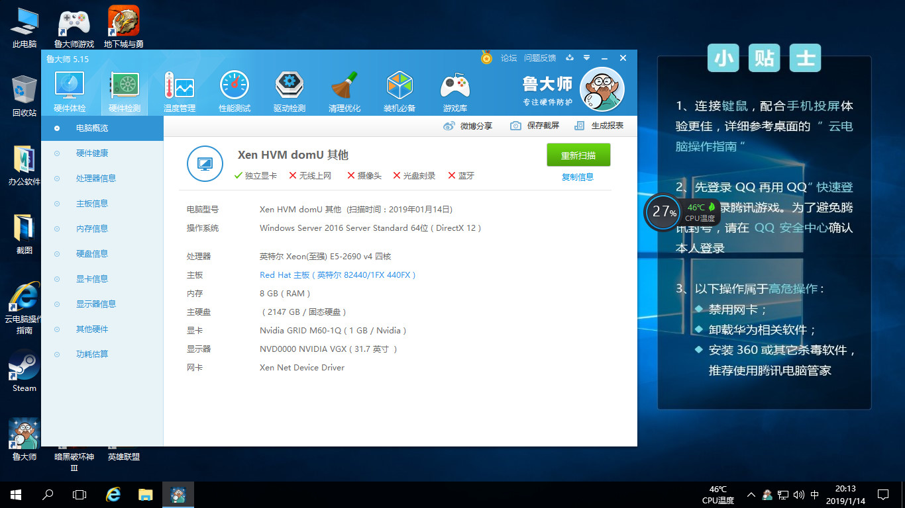
Task: Select 主板信息 in sidebar
Action: click(x=102, y=204)
